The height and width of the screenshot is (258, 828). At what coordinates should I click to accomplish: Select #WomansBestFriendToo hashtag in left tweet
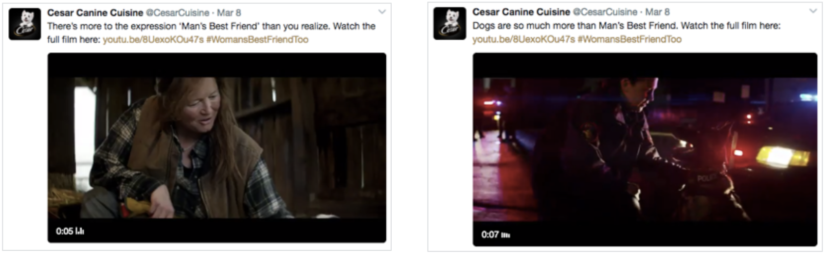(x=257, y=40)
